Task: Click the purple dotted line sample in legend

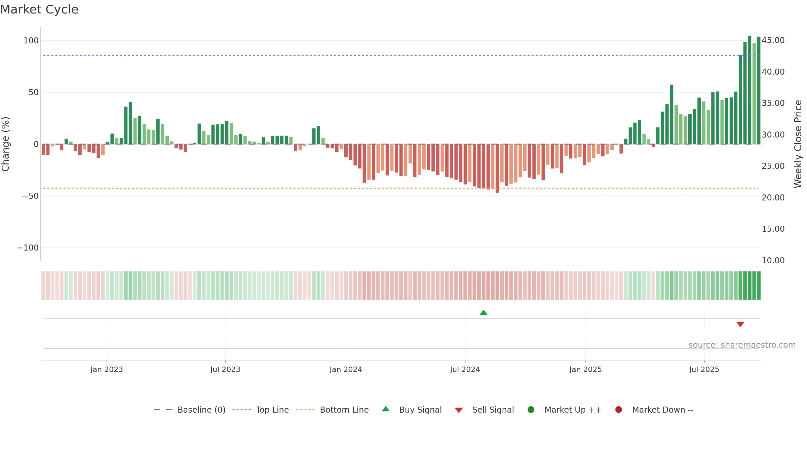Action: (x=241, y=410)
